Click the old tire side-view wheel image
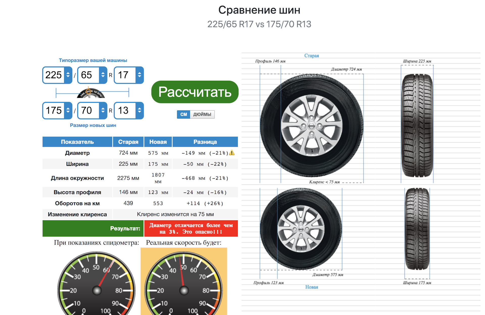This screenshot has height=315, width=485. (311, 125)
